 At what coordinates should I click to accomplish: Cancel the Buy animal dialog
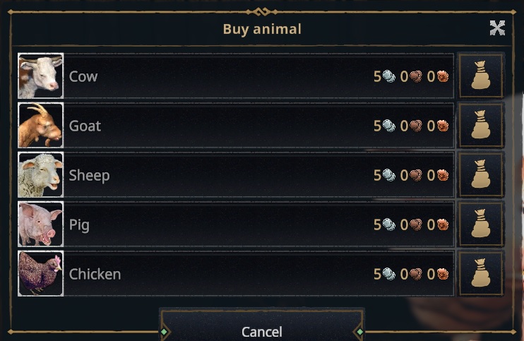(262, 331)
